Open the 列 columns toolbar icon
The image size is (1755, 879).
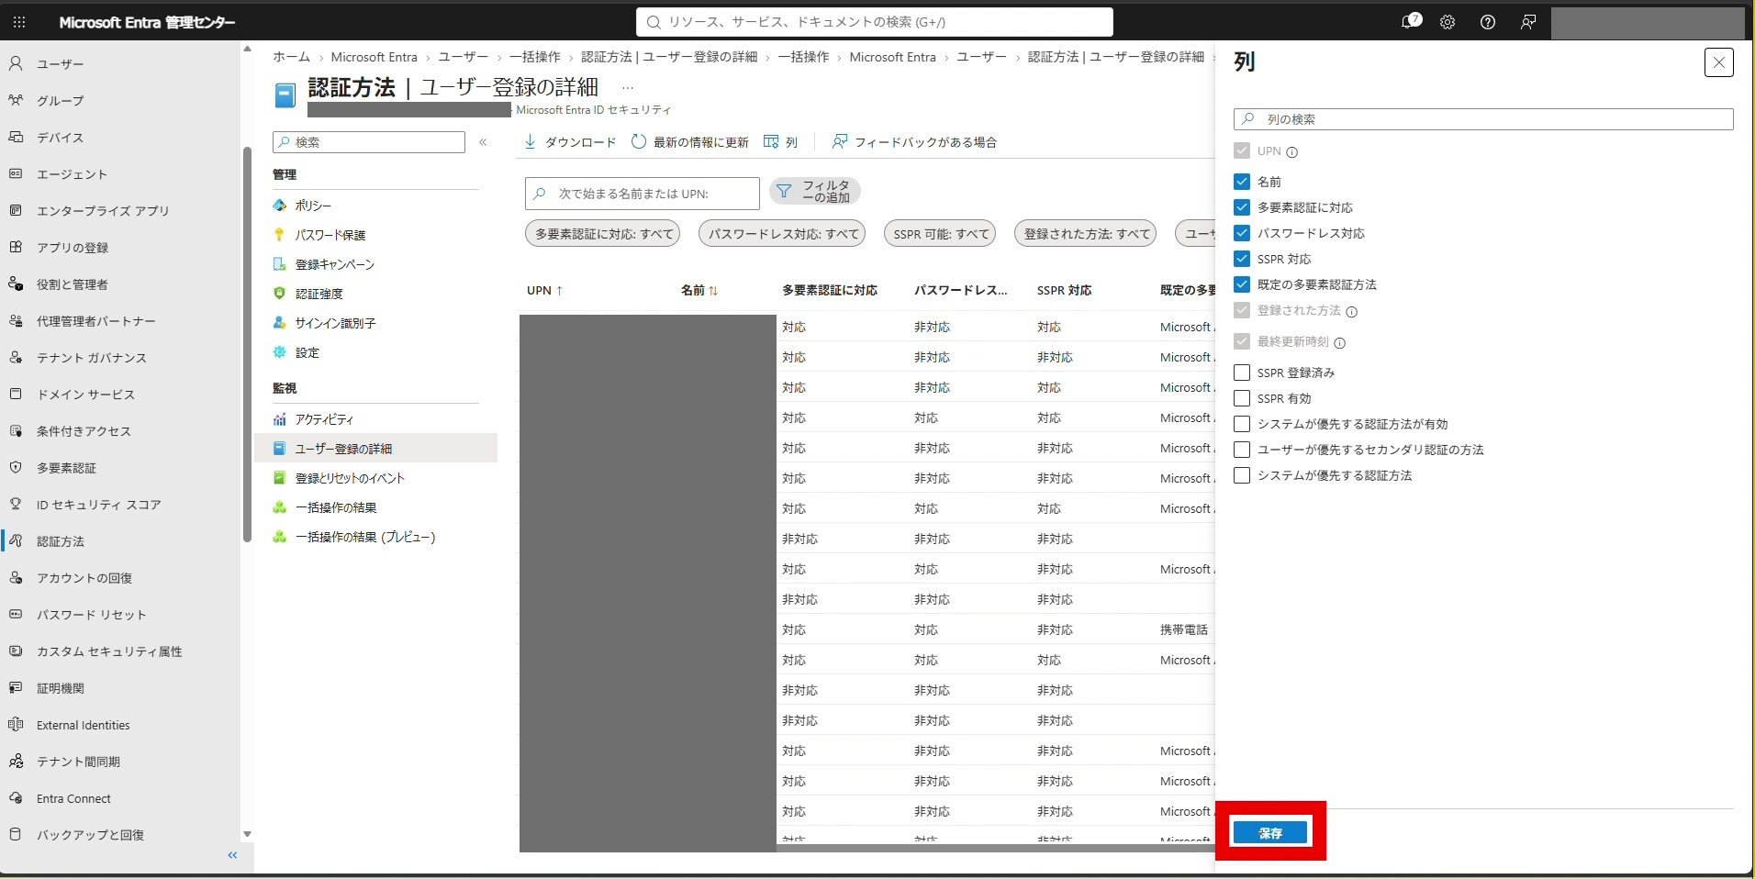tap(771, 141)
